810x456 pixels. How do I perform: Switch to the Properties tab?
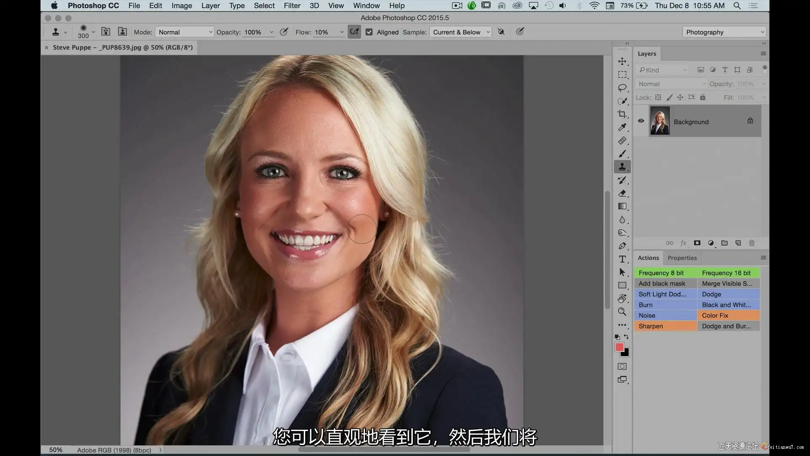click(x=682, y=258)
